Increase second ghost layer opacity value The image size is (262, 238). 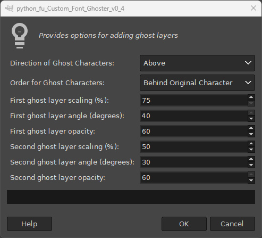coord(251,175)
